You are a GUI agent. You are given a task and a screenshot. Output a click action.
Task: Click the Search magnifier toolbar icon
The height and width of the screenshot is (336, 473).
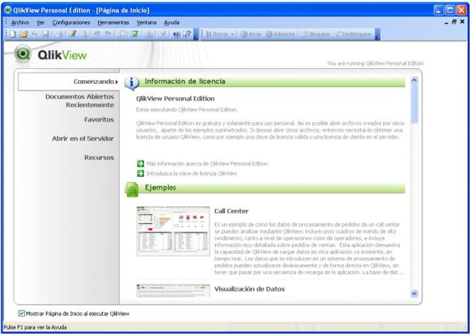tap(122, 34)
